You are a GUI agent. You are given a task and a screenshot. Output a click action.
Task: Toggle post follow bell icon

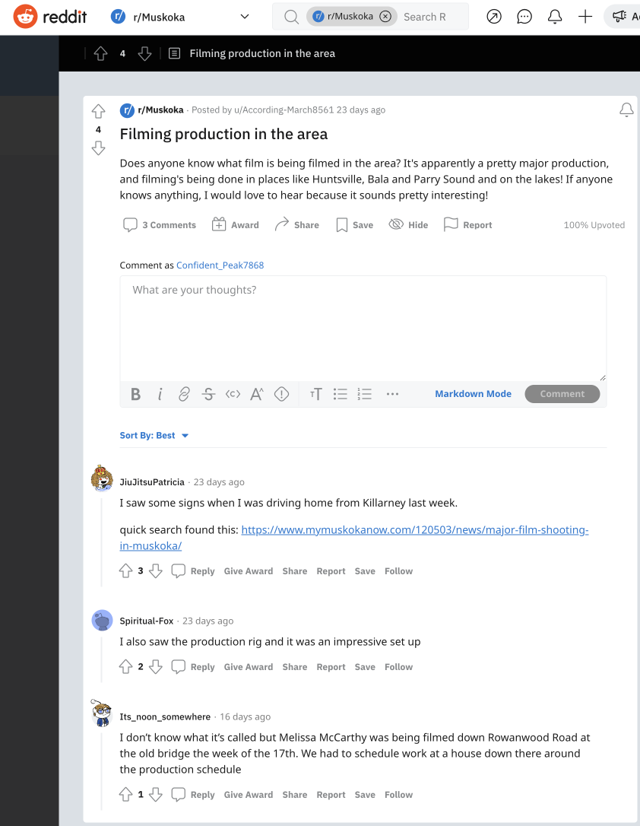pos(626,110)
